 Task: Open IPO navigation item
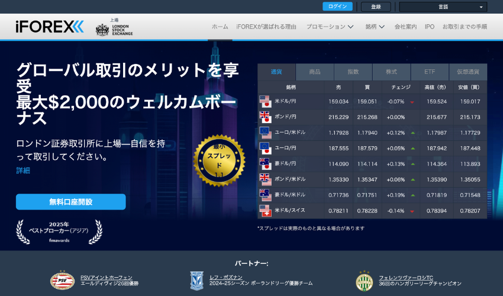[x=430, y=27]
